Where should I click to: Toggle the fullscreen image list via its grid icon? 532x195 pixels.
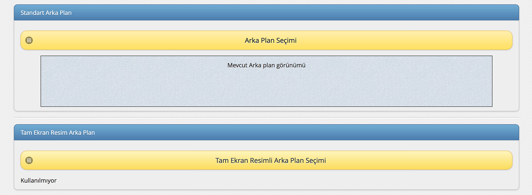point(29,161)
